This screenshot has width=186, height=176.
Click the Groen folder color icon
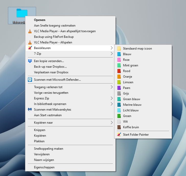(119, 116)
